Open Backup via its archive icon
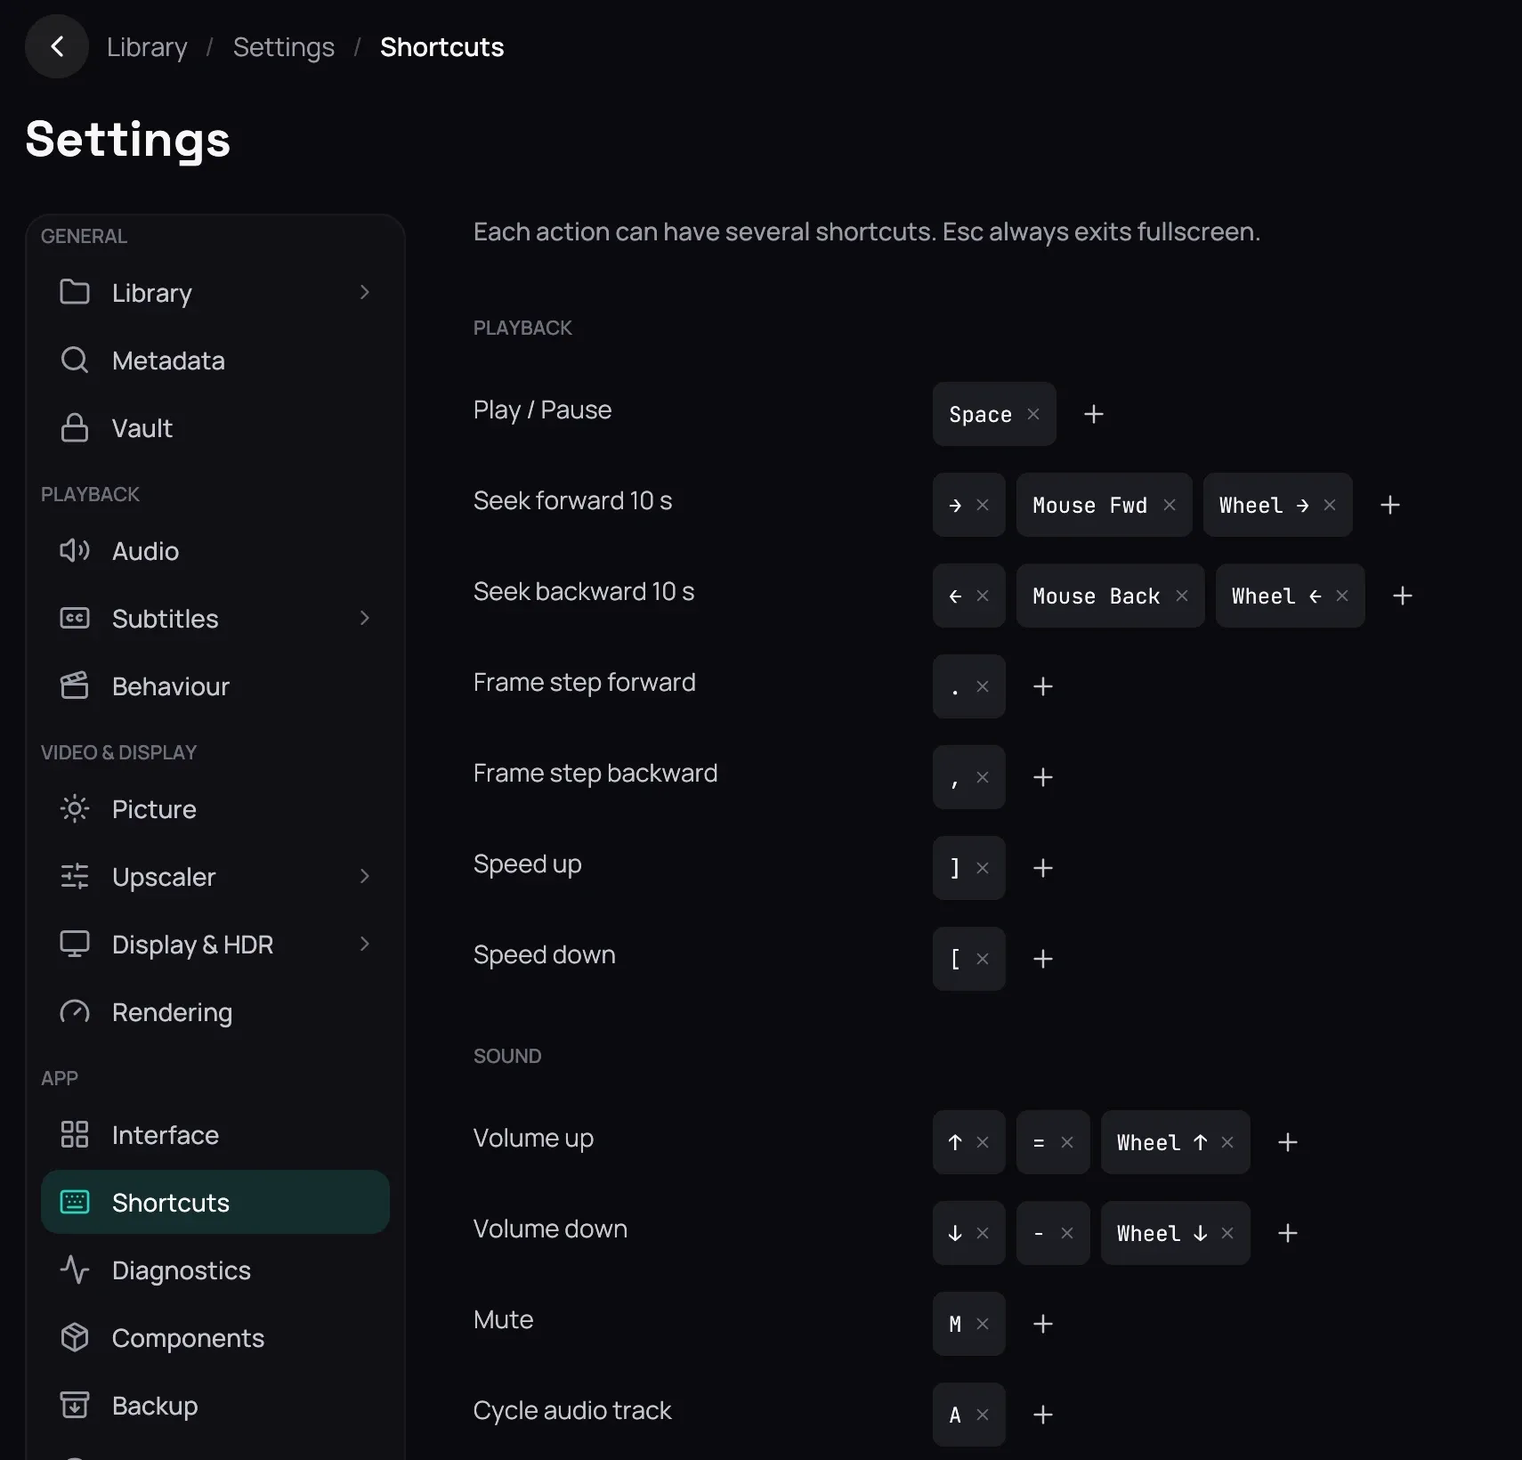The width and height of the screenshot is (1522, 1460). pos(75,1405)
